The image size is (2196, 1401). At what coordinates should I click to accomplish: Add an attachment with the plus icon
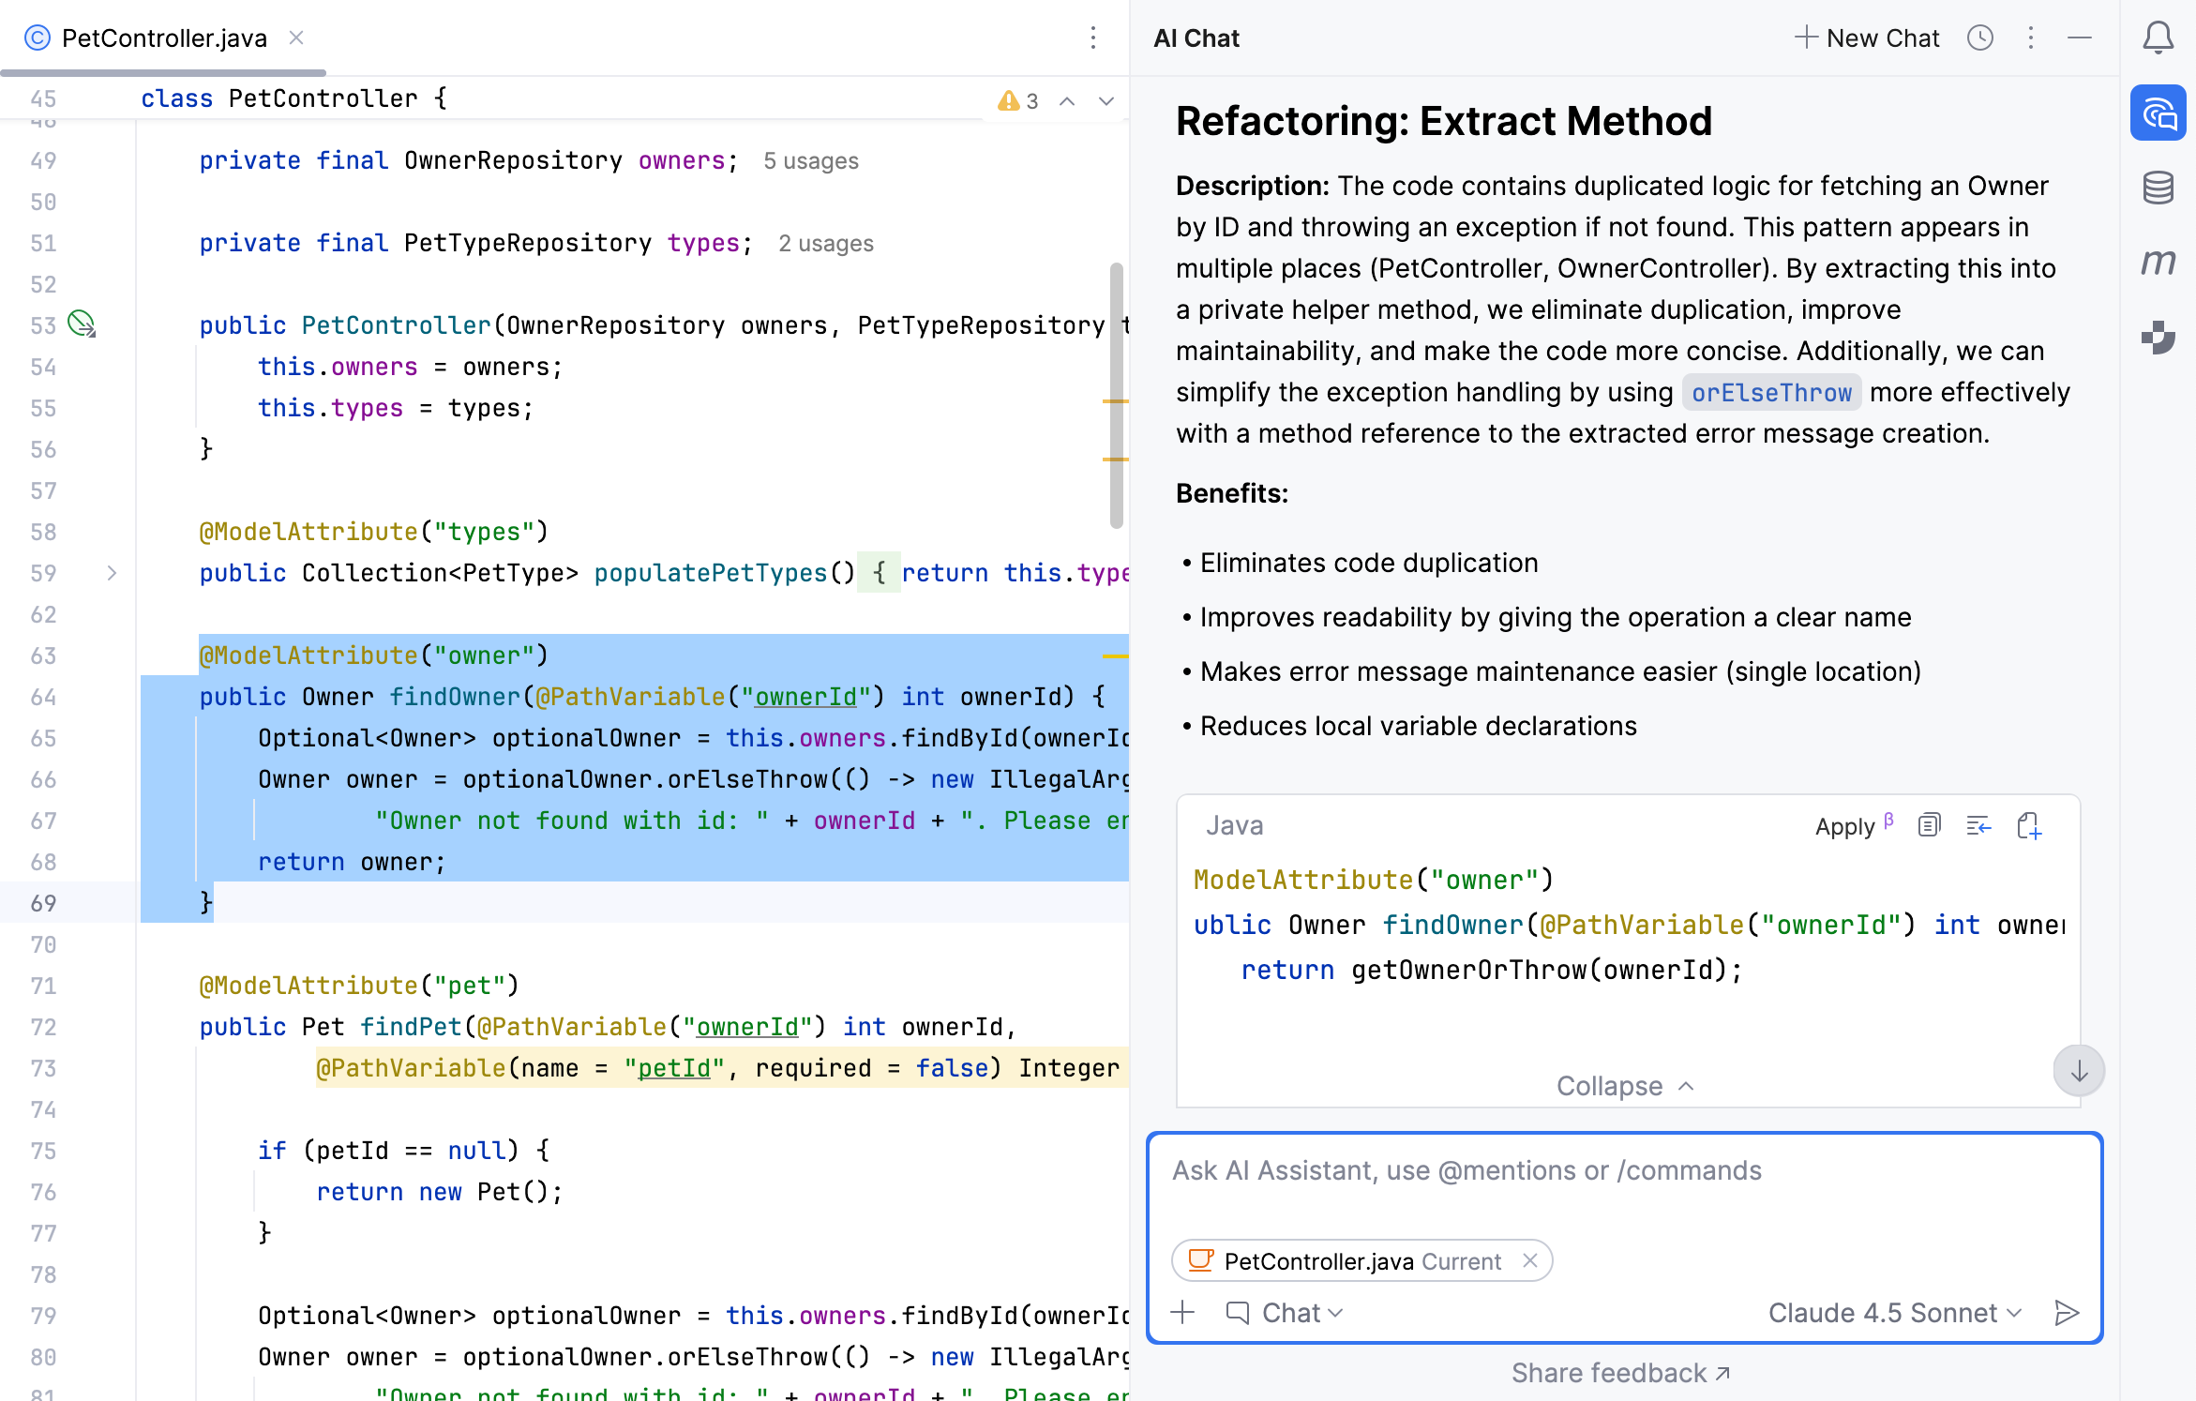click(1182, 1313)
